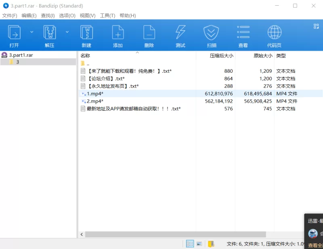Open the 文件(F) menu

tap(9, 16)
